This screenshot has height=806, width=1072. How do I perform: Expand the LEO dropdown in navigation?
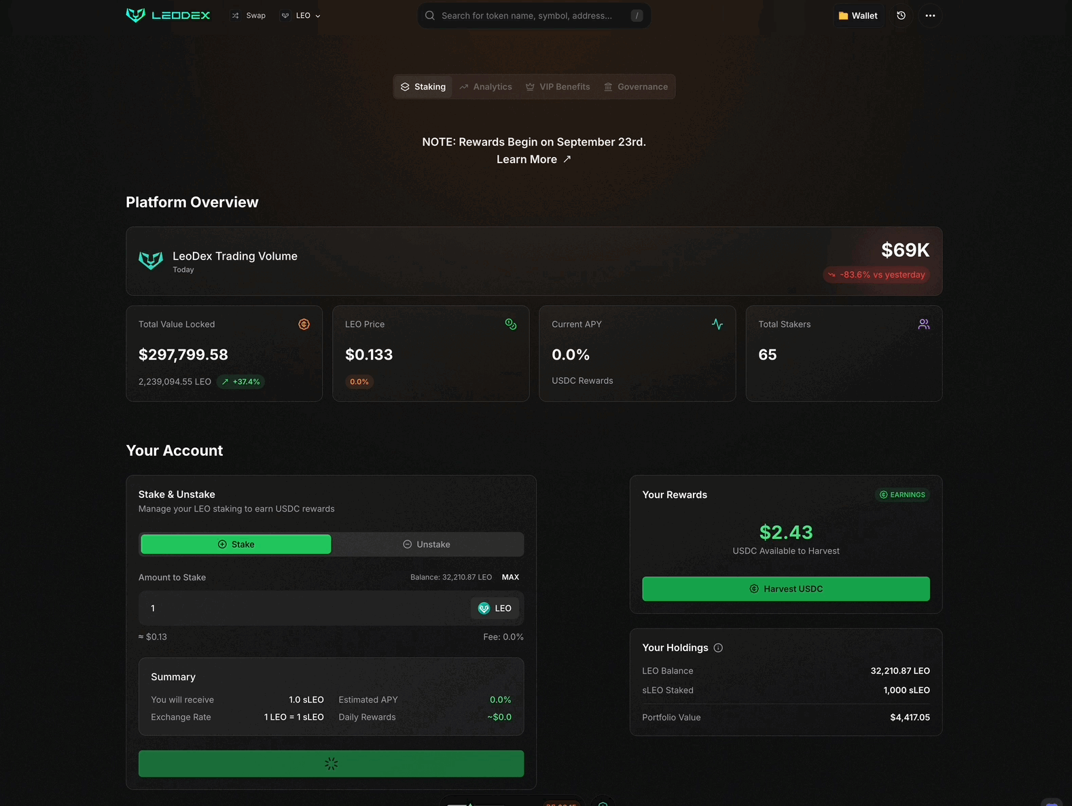tap(301, 16)
